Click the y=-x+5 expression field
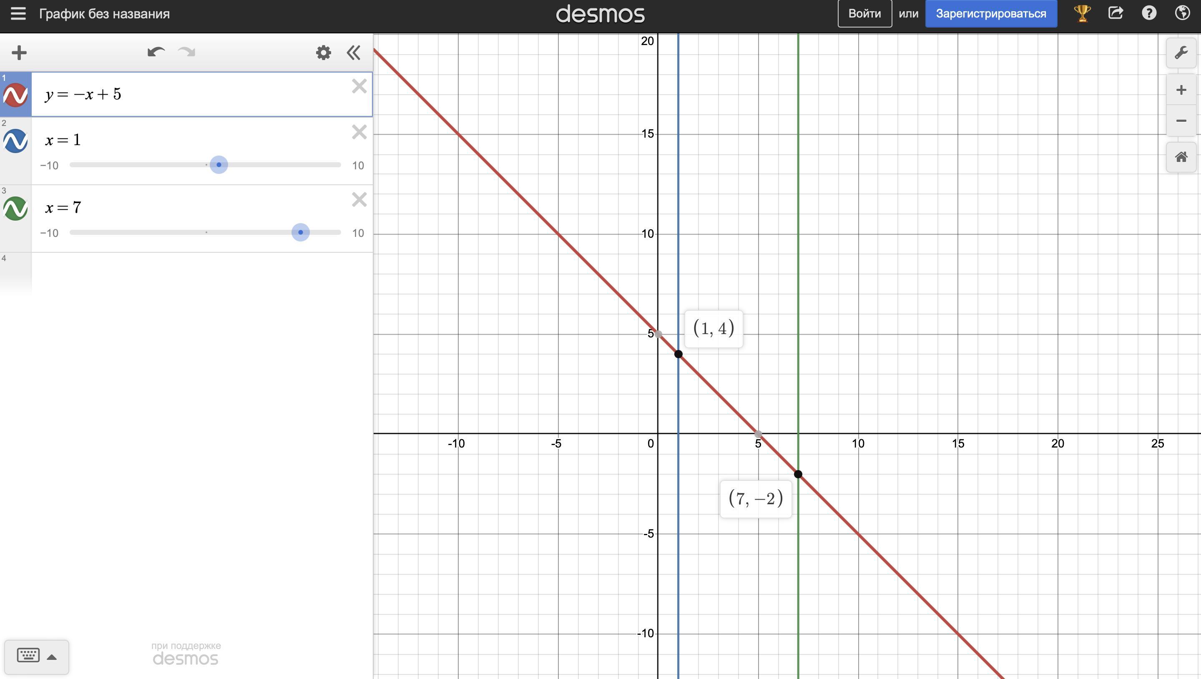 201,94
